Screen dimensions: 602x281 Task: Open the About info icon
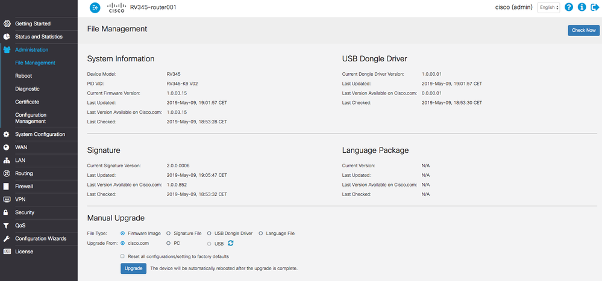(x=582, y=7)
